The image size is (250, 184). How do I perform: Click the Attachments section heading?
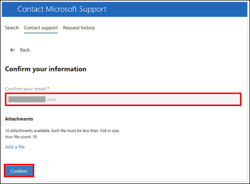point(19,119)
